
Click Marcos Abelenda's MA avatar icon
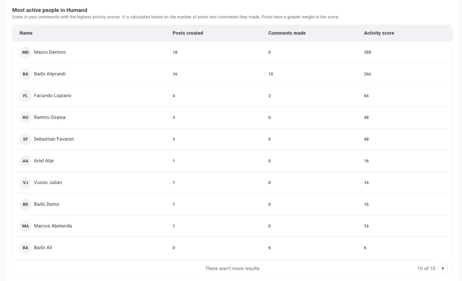25,226
